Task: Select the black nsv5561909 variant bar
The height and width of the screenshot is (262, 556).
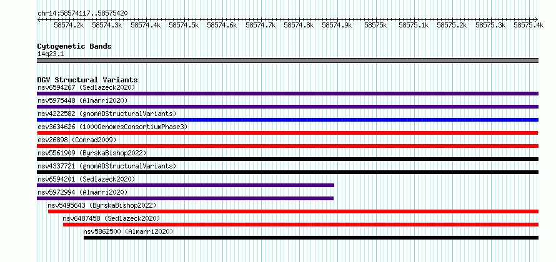Action: click(287, 159)
